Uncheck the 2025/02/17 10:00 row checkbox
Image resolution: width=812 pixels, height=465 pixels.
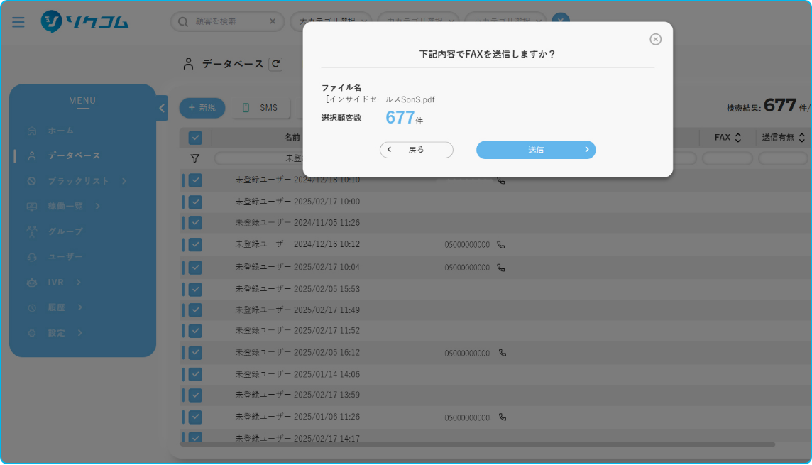(x=195, y=202)
